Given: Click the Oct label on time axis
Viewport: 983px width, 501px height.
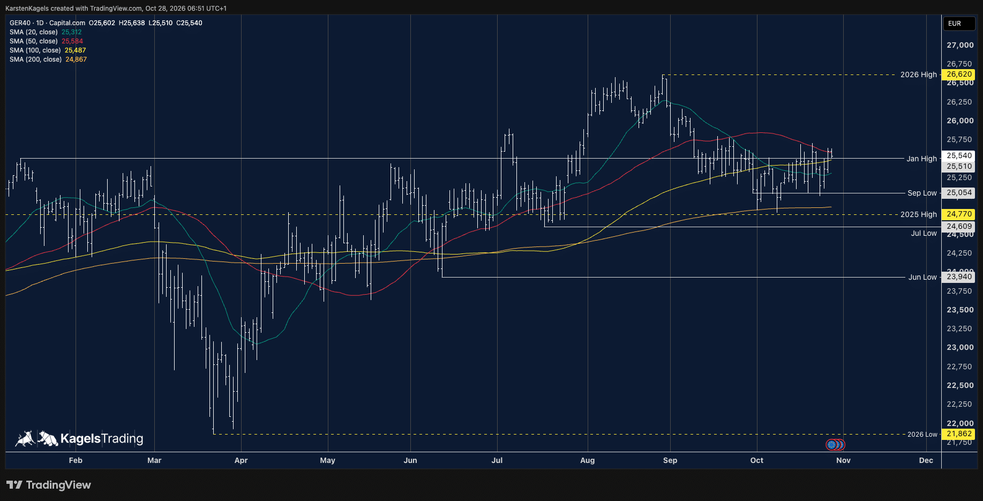Looking at the screenshot, I should 757,460.
